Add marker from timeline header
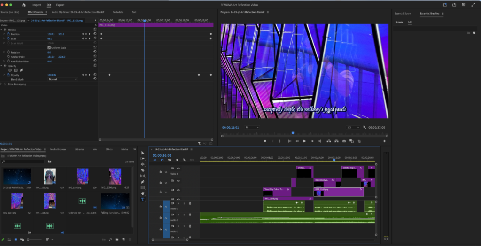The height and width of the screenshot is (246, 481). pyautogui.click(x=177, y=160)
